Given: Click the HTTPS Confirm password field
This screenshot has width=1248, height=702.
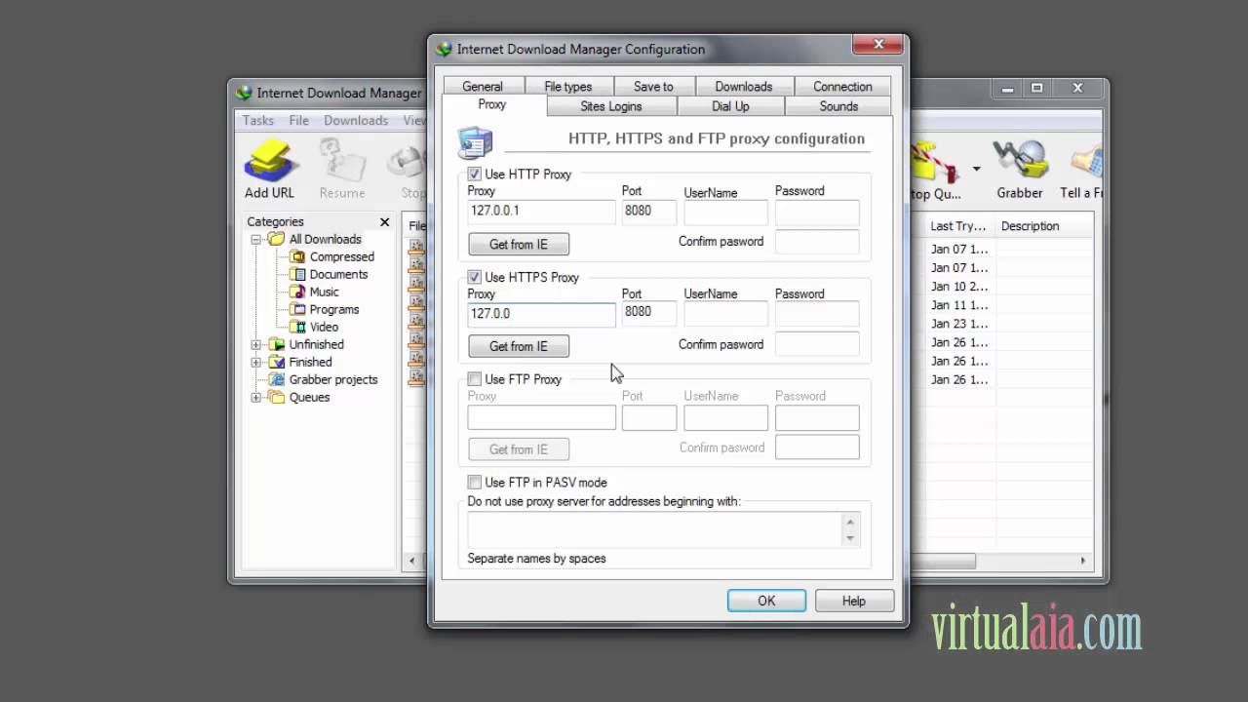Looking at the screenshot, I should [817, 344].
